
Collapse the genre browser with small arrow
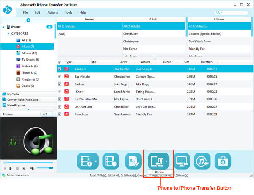click(155, 58)
